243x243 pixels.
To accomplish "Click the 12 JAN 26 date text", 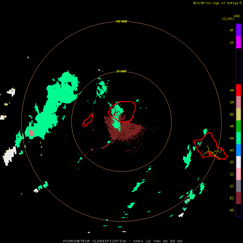I will click(x=157, y=241).
